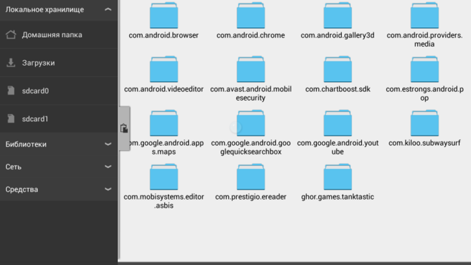Open the com.google.android.youtube folder
471x265 pixels.
337,124
